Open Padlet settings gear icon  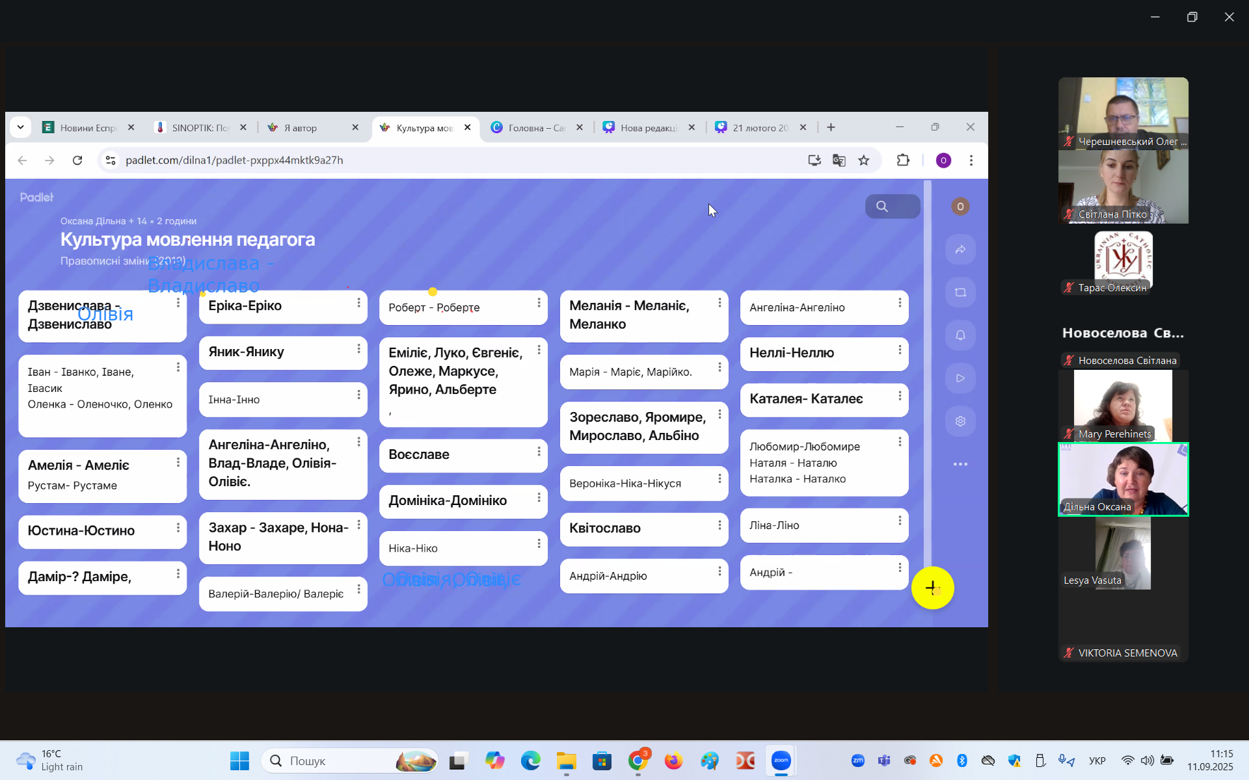pos(960,421)
